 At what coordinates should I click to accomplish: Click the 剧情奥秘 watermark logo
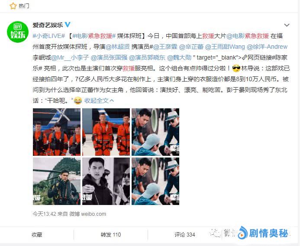click(x=264, y=233)
